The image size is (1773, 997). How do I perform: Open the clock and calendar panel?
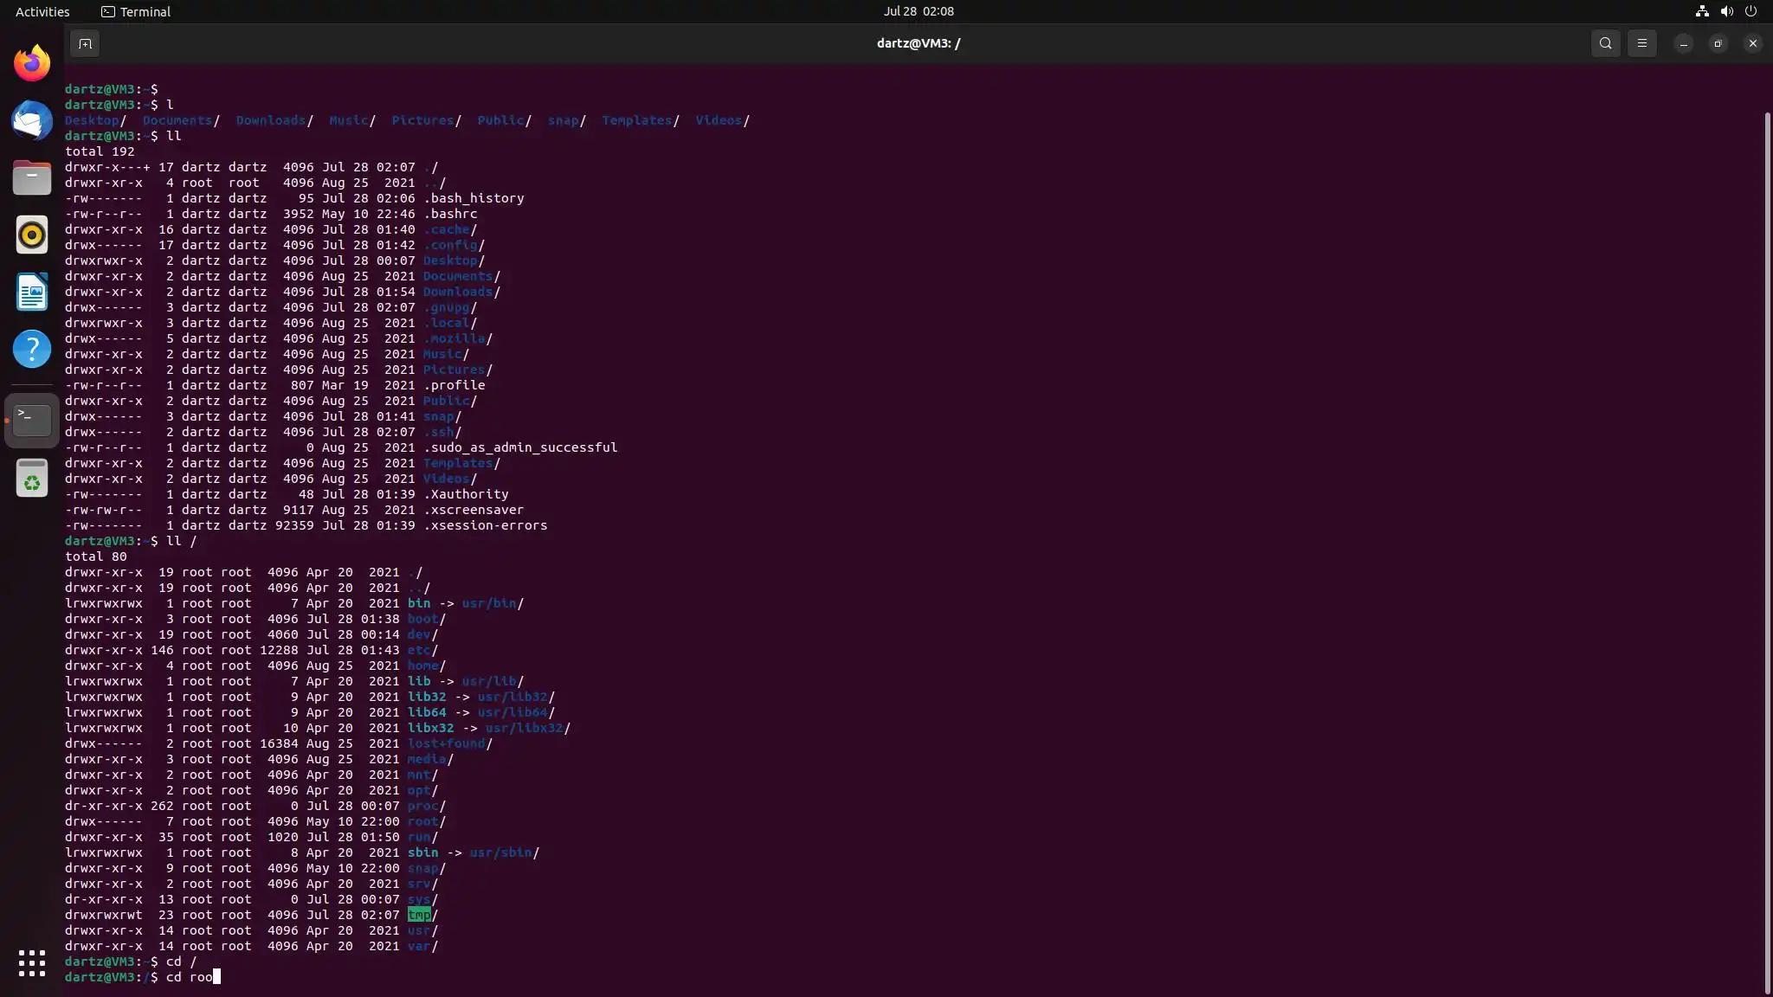(x=919, y=11)
